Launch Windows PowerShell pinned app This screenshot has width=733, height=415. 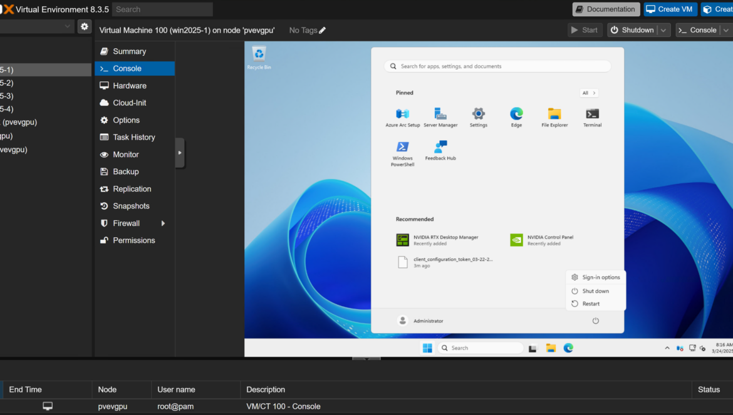[402, 153]
